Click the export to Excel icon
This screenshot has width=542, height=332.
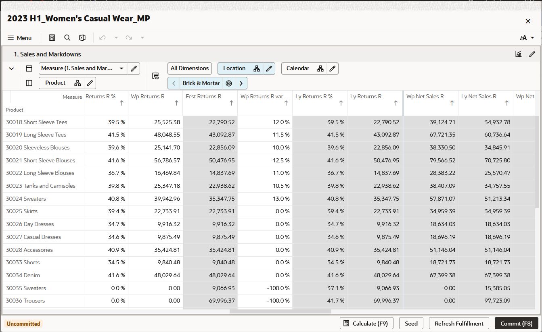tap(82, 38)
